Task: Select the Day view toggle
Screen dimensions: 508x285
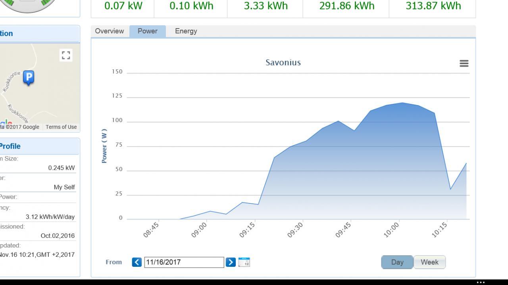Action: (x=397, y=262)
